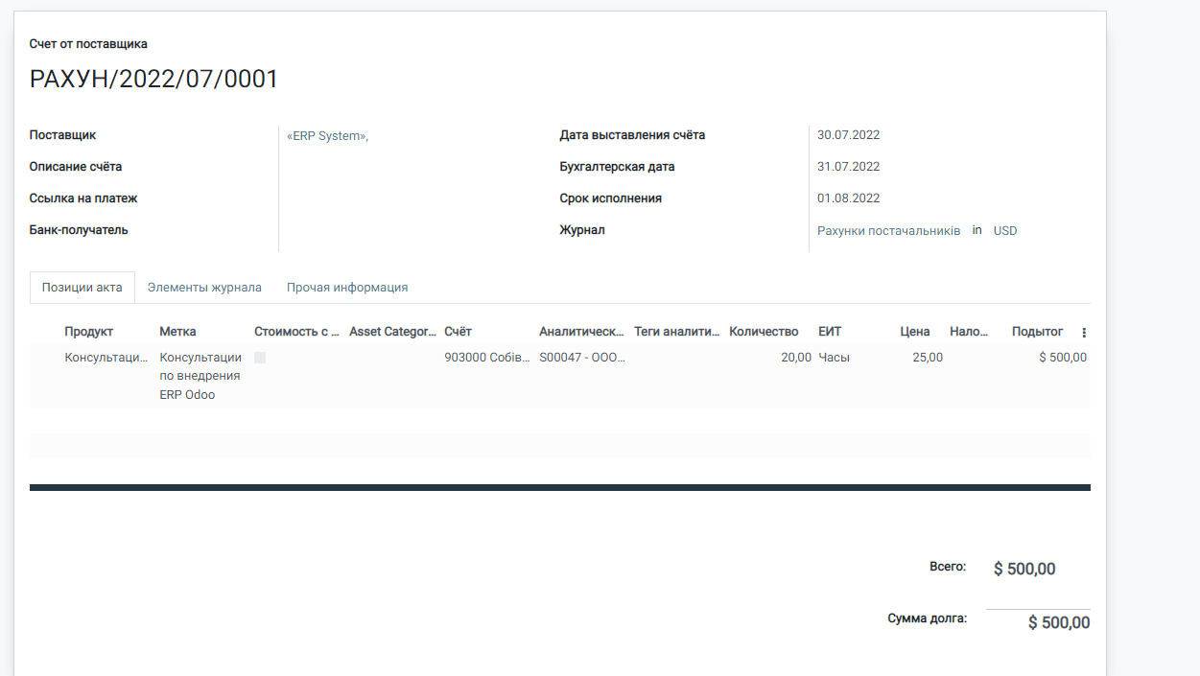Click the Часы unit of measure cell
The height and width of the screenshot is (676, 1200).
[x=834, y=358]
